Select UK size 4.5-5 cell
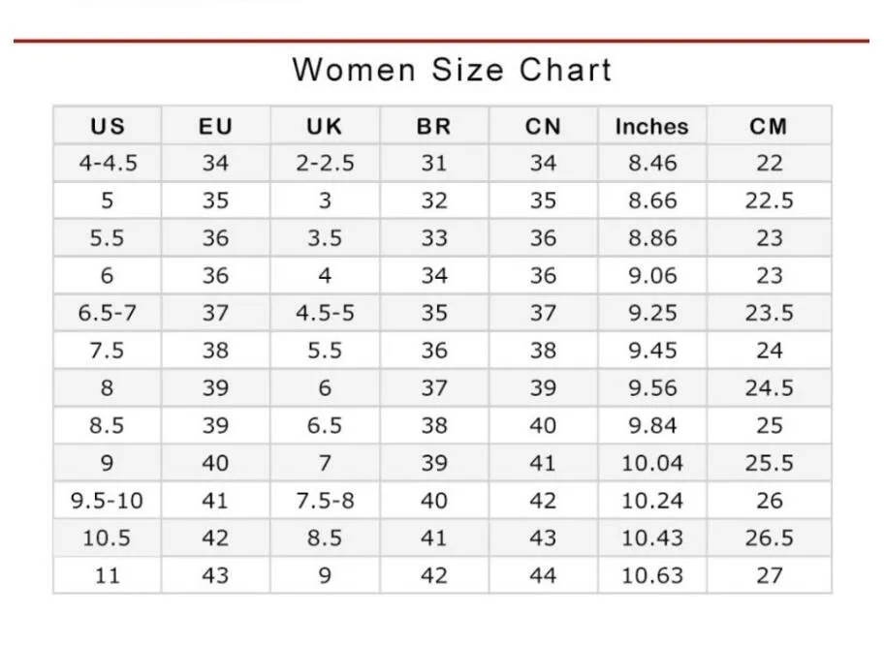The height and width of the screenshot is (646, 884). tap(325, 313)
